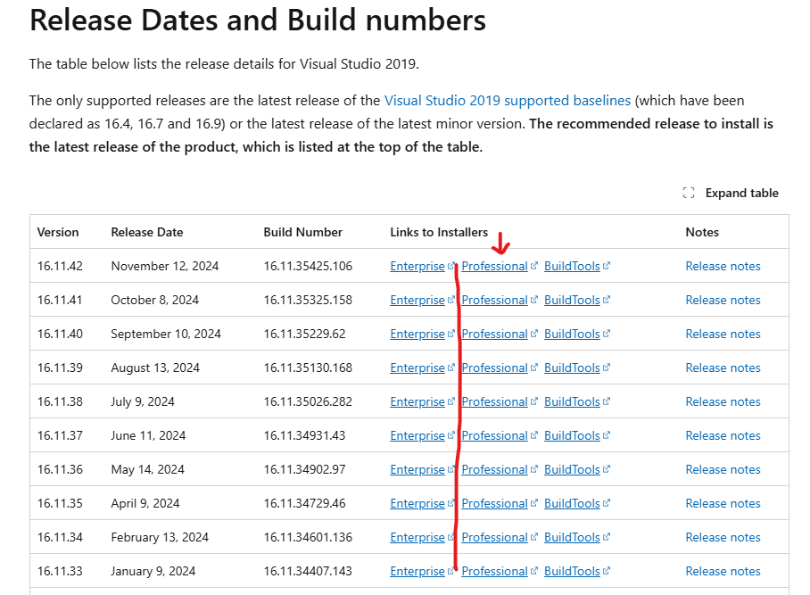Open Professional installer for version 16.11.33
This screenshot has width=810, height=595.
click(x=494, y=571)
